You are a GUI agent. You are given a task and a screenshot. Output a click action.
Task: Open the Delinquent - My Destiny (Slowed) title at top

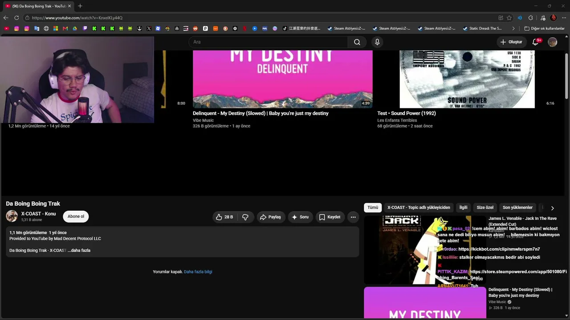(x=261, y=113)
